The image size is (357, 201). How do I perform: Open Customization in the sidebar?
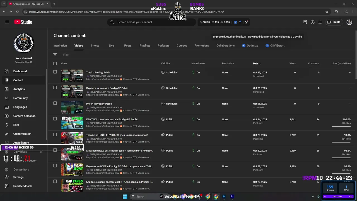point(23,134)
